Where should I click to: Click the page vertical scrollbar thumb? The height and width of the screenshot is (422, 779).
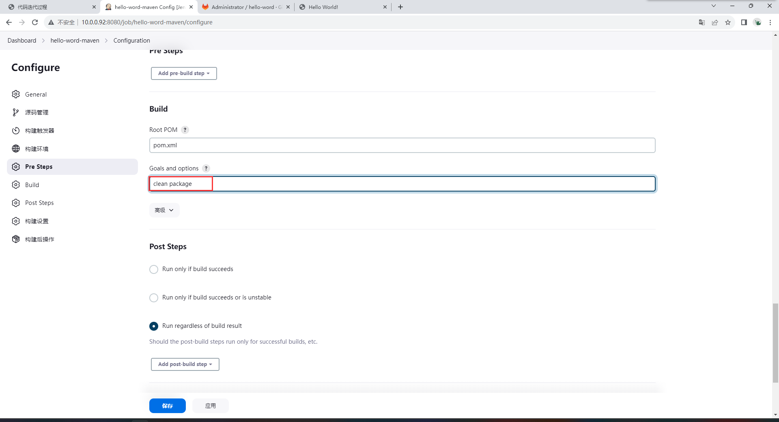775,343
